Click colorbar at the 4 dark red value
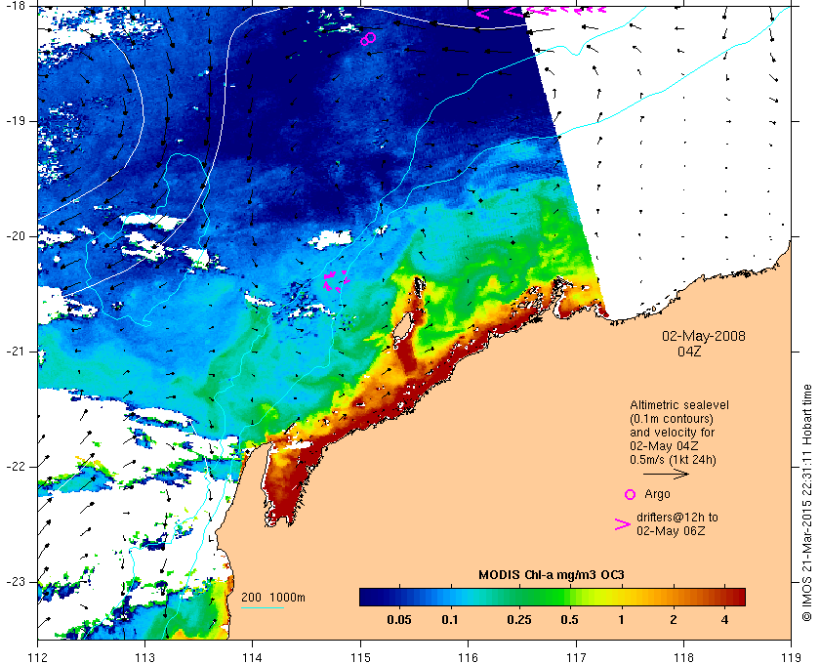 tap(724, 597)
